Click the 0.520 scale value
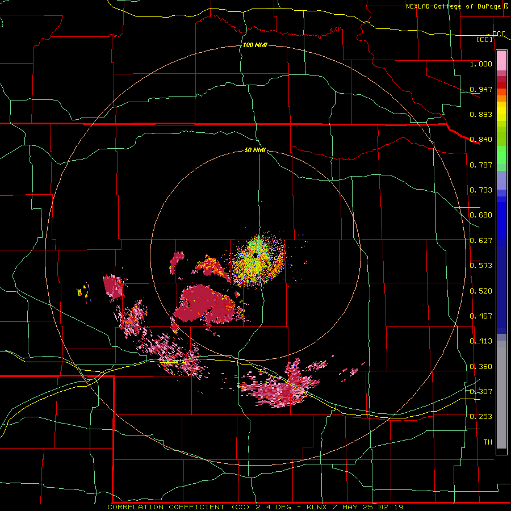Image resolution: width=511 pixels, height=511 pixels. tap(481, 291)
